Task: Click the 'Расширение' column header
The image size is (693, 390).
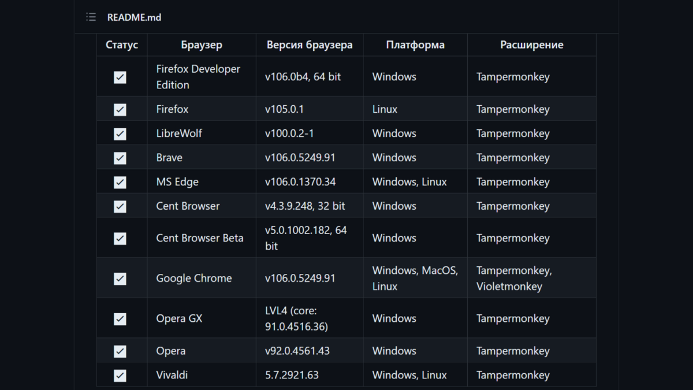Action: tap(532, 44)
